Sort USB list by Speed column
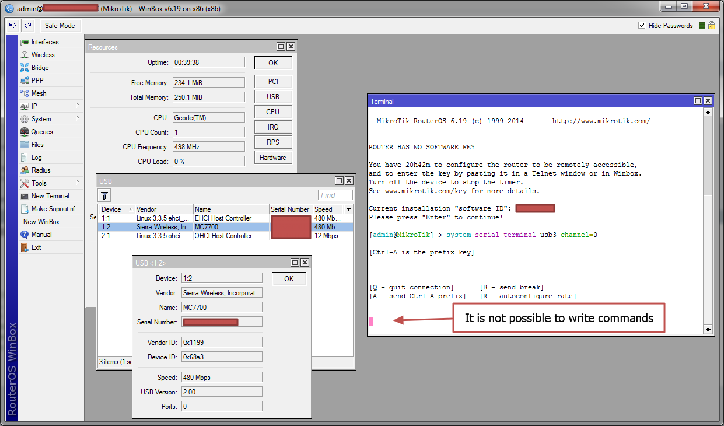The image size is (724, 426). click(x=328, y=209)
